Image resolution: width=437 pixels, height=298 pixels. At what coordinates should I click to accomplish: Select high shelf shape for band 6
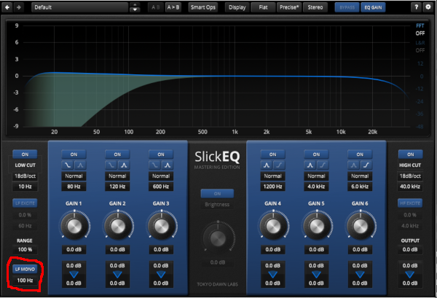tap(366, 165)
